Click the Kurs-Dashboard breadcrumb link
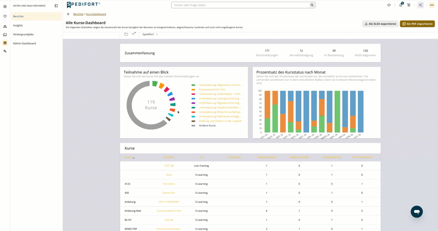This screenshot has height=231, width=438. click(x=96, y=14)
